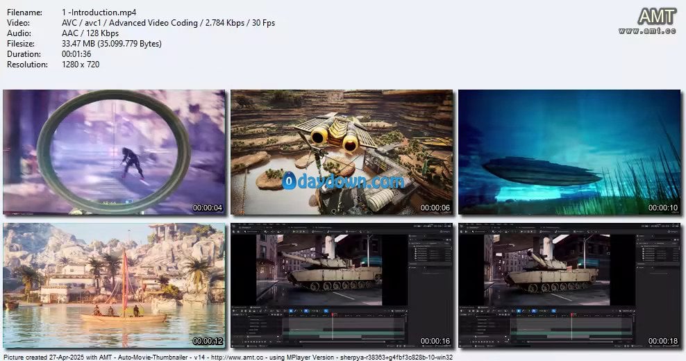The image size is (686, 361).
Task: Open the tank editor thumbnail at 00:00:16
Action: pos(342,286)
